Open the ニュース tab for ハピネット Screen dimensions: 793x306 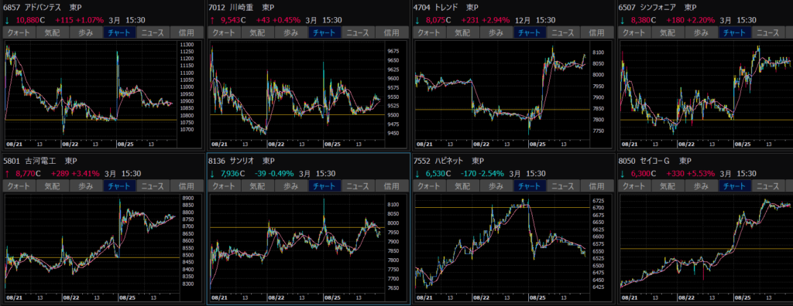coord(563,185)
